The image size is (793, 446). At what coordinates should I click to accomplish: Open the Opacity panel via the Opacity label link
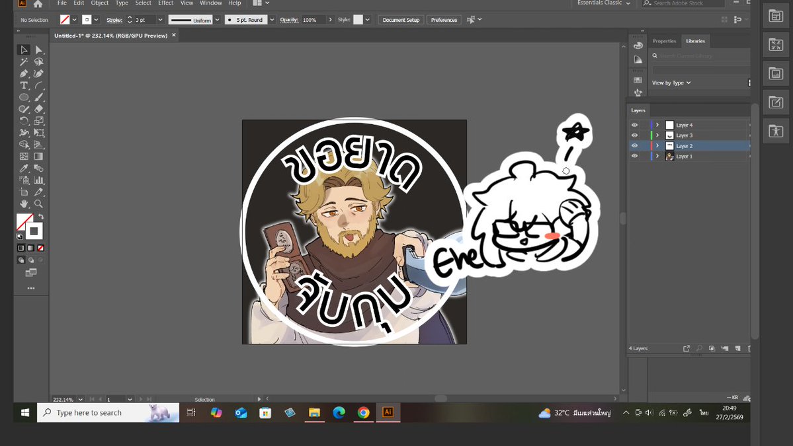pyautogui.click(x=289, y=20)
